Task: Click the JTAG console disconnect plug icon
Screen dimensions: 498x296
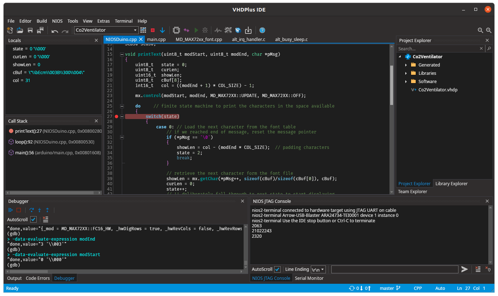Action: pos(488,269)
